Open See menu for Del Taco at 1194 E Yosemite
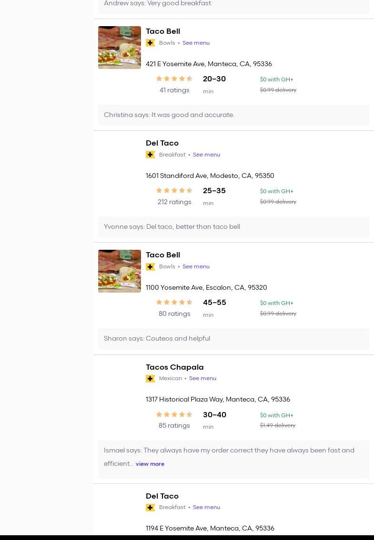This screenshot has width=374, height=540. (206, 508)
